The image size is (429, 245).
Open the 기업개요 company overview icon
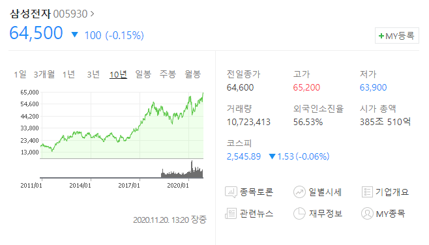367,192
